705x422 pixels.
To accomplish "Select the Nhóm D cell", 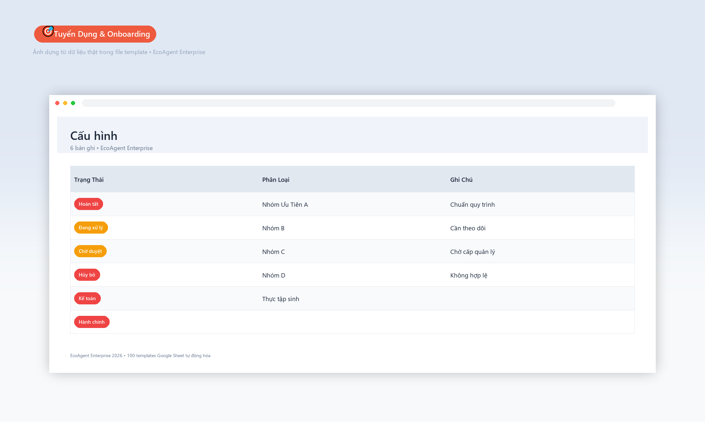I will pyautogui.click(x=274, y=276).
